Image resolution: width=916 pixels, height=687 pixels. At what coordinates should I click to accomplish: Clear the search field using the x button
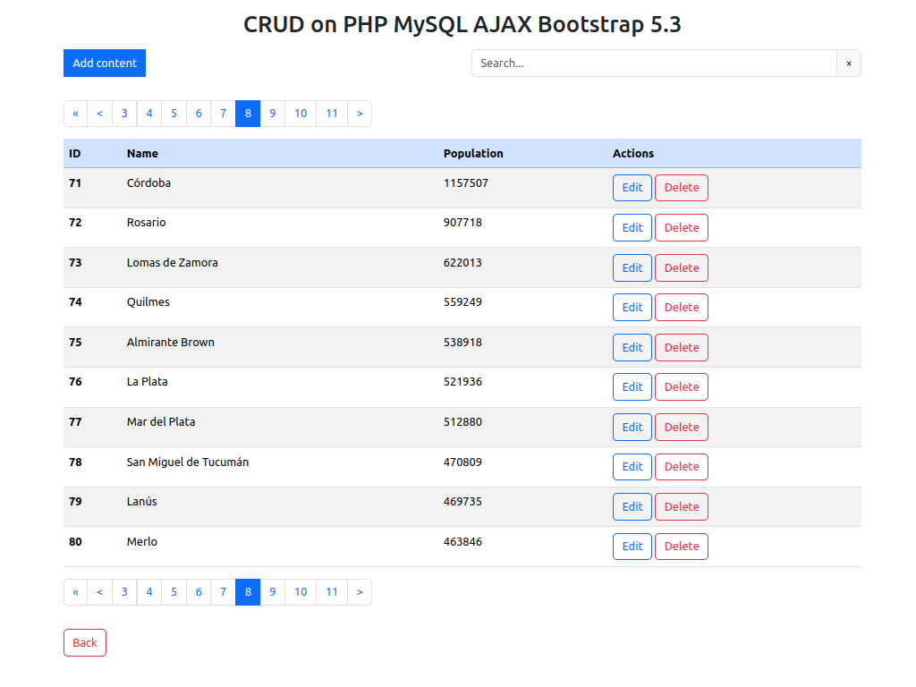[x=848, y=63]
